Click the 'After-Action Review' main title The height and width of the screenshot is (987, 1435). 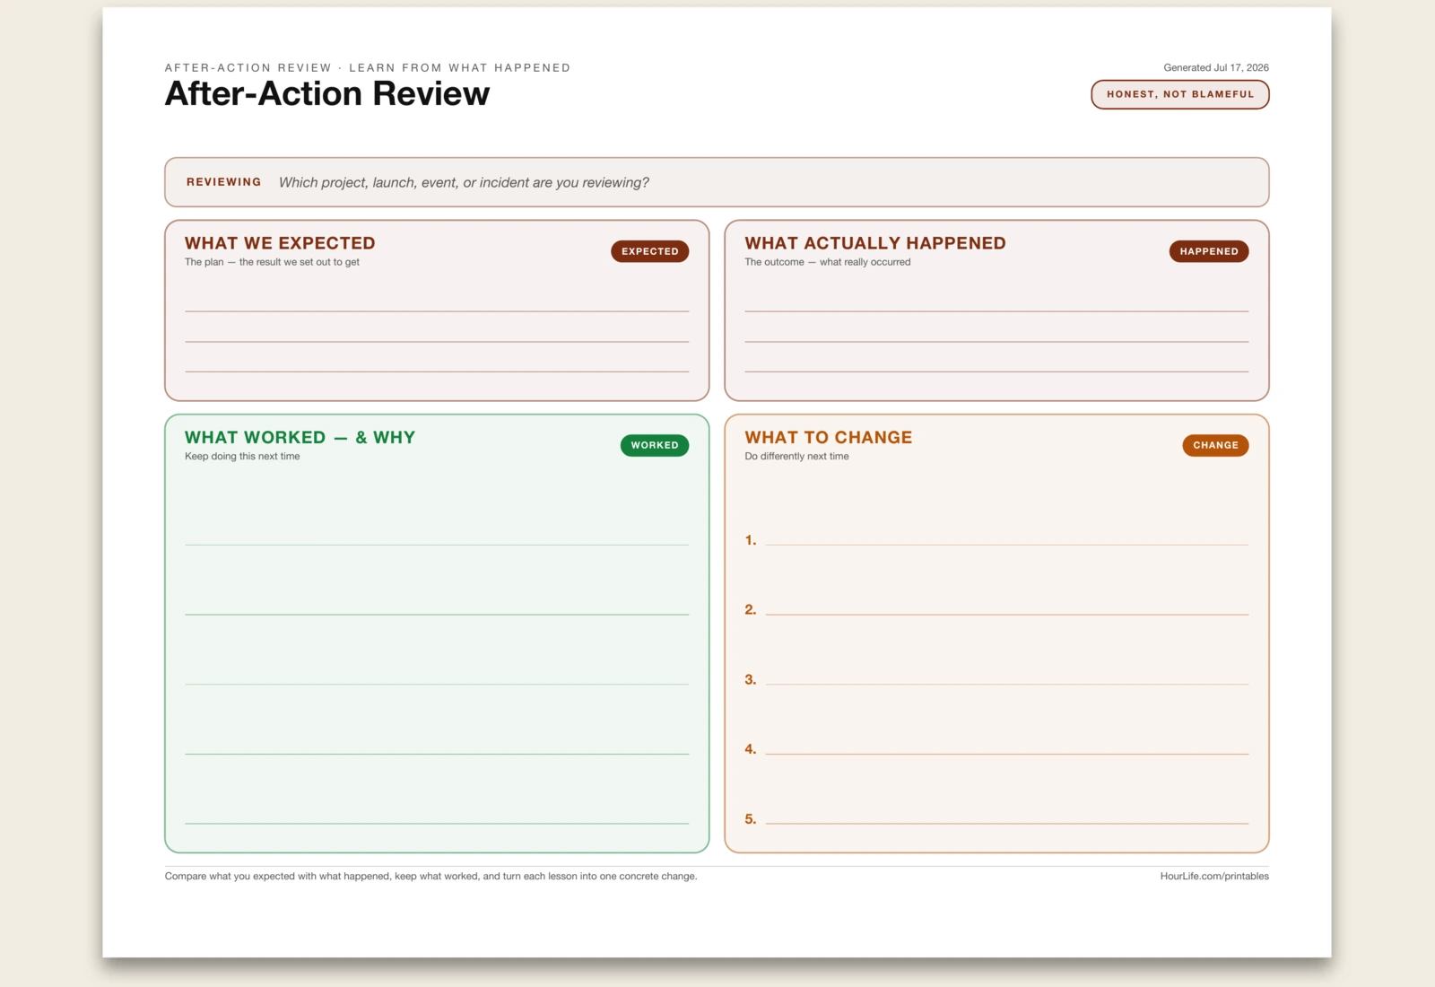coord(327,94)
